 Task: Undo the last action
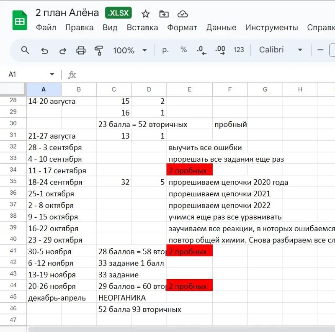[x=44, y=50]
